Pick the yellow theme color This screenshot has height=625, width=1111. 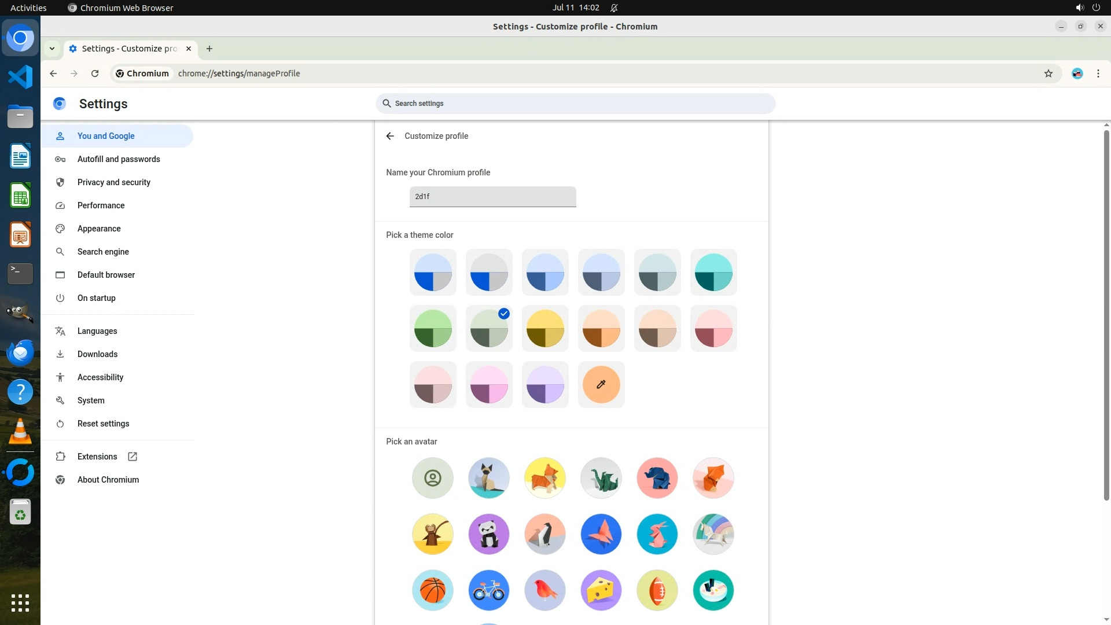click(x=545, y=329)
